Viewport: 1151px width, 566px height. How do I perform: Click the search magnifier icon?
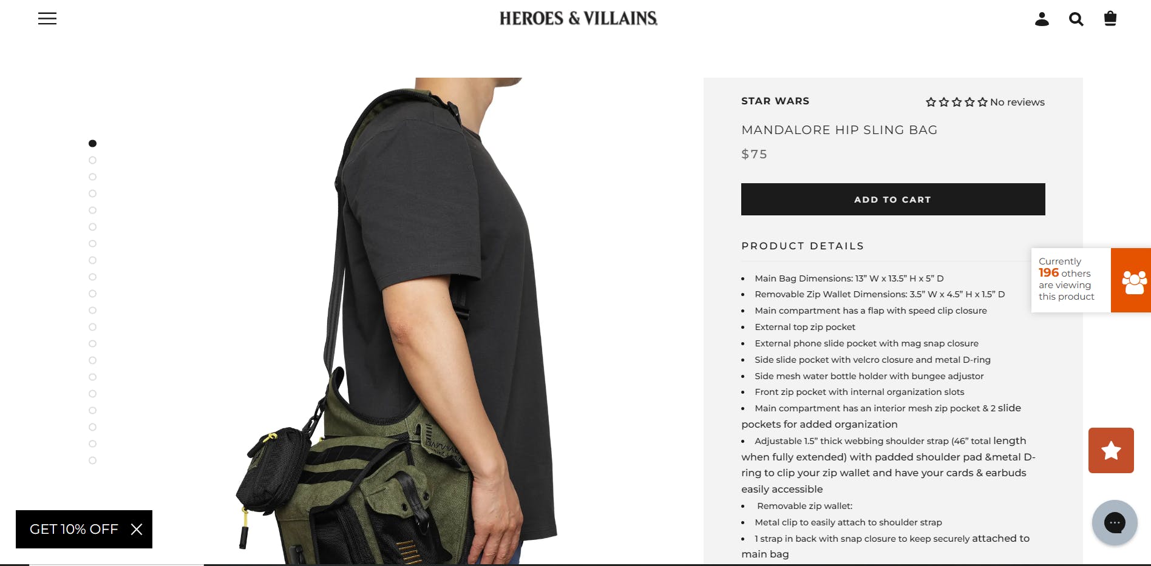(1076, 19)
